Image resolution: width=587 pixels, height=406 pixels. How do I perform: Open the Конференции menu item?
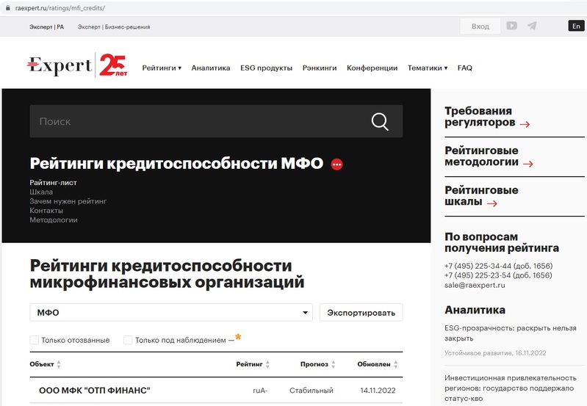click(372, 68)
